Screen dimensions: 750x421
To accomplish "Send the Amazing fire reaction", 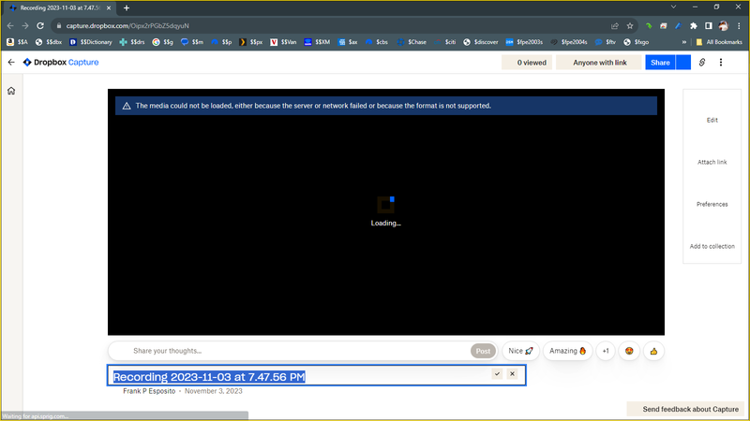I will (x=568, y=351).
